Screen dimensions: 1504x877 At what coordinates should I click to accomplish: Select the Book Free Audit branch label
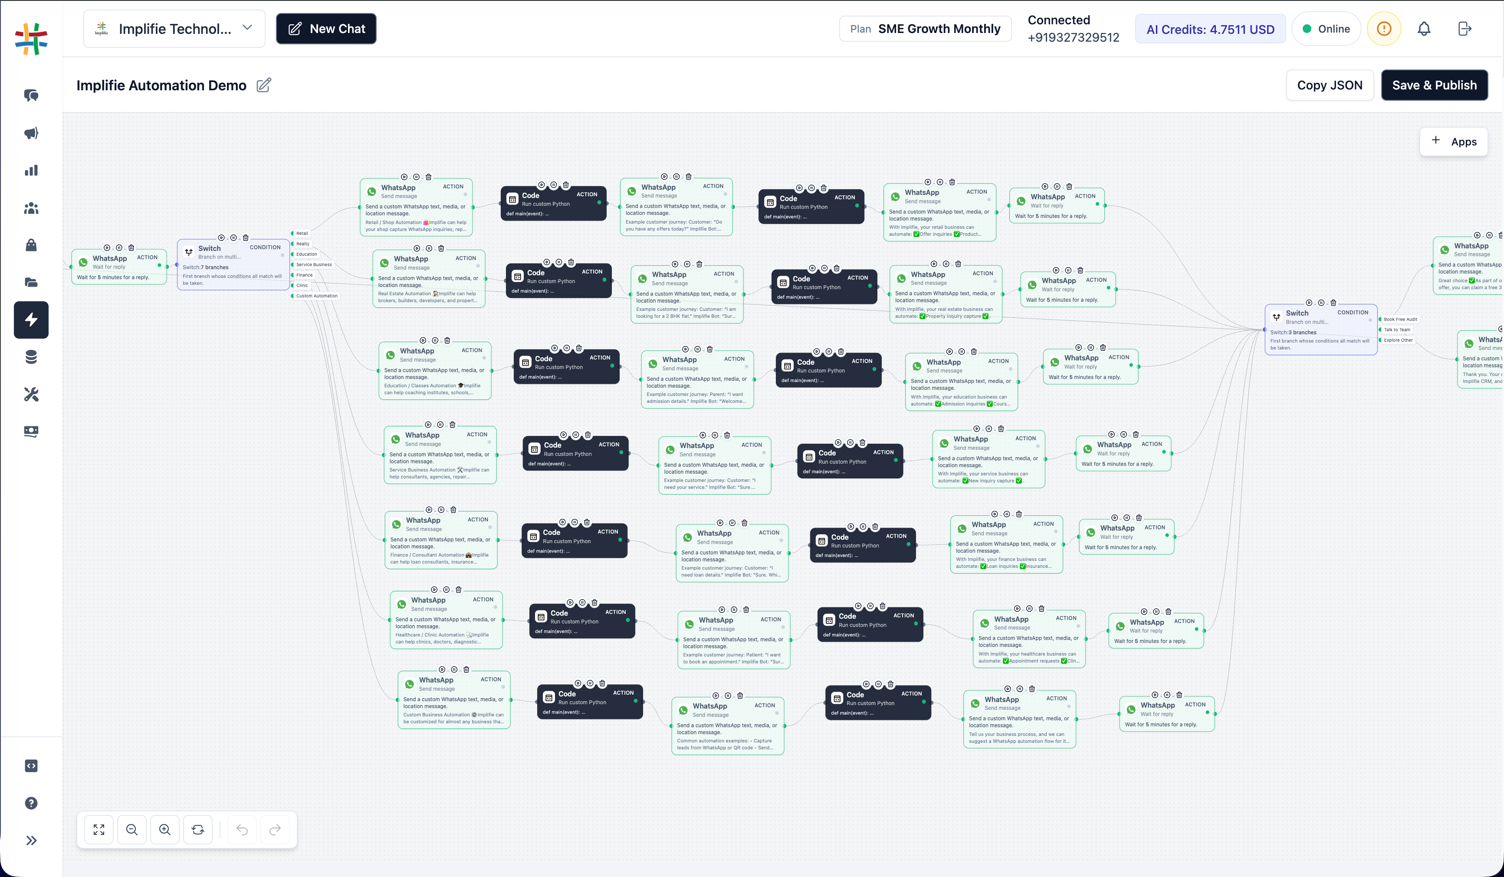pyautogui.click(x=1400, y=320)
